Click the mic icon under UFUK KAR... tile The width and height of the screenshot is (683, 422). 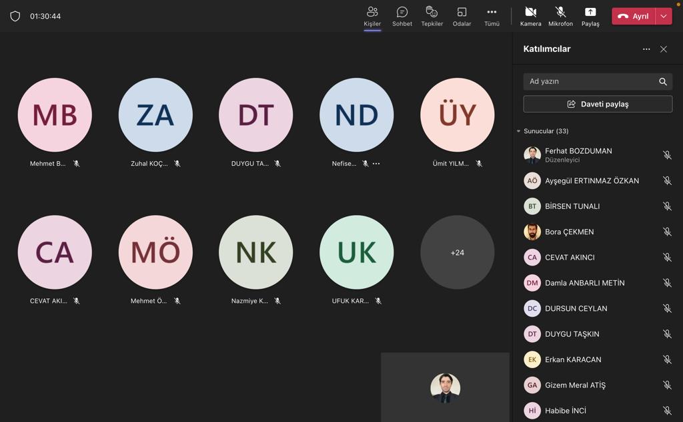coord(379,301)
